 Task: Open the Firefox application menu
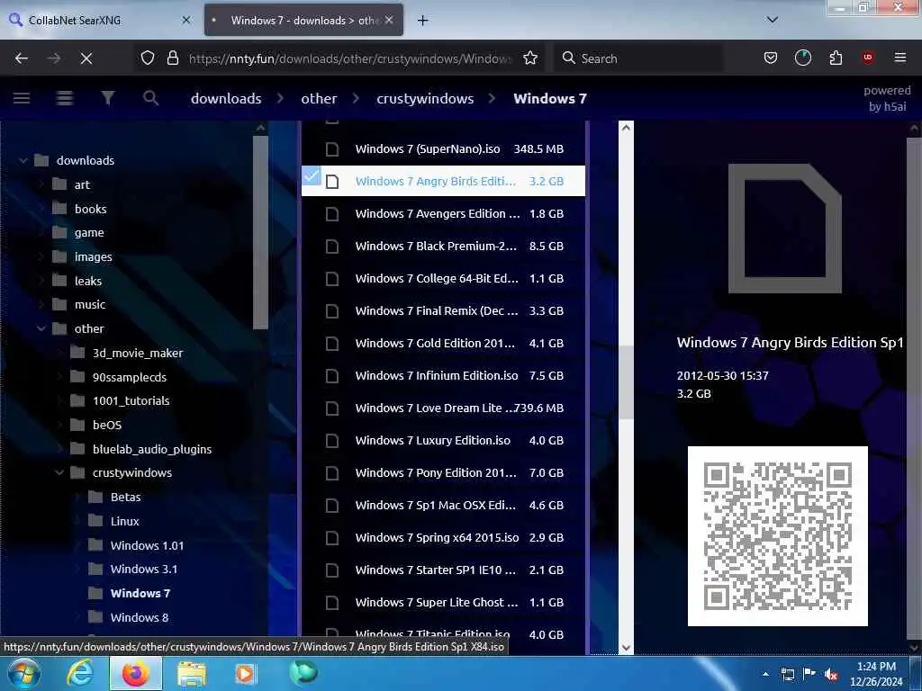[x=900, y=58]
